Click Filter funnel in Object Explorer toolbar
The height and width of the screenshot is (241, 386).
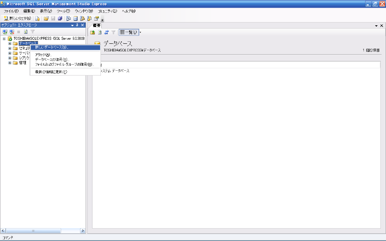pyautogui.click(x=33, y=32)
